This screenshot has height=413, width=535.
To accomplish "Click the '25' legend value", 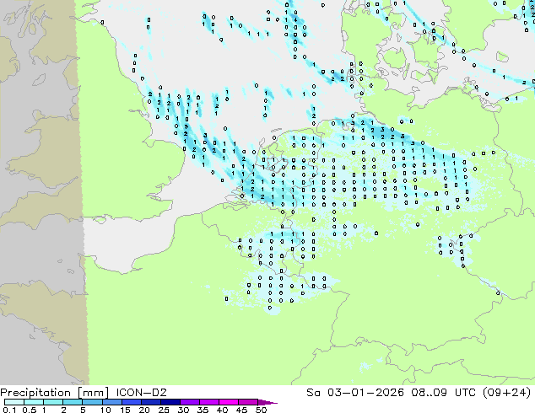I will pyautogui.click(x=164, y=410).
